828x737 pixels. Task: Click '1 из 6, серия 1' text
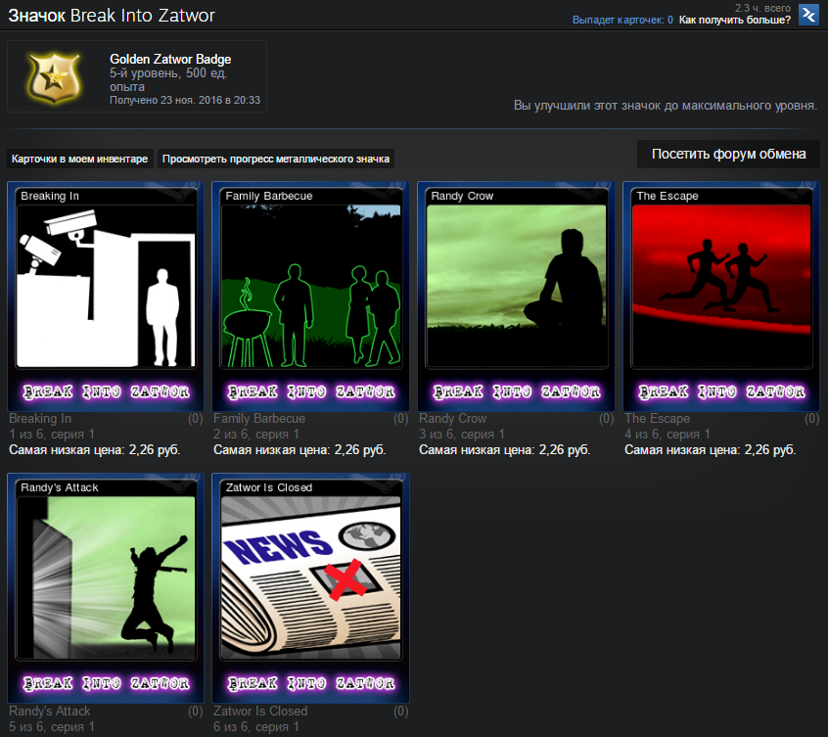52,435
